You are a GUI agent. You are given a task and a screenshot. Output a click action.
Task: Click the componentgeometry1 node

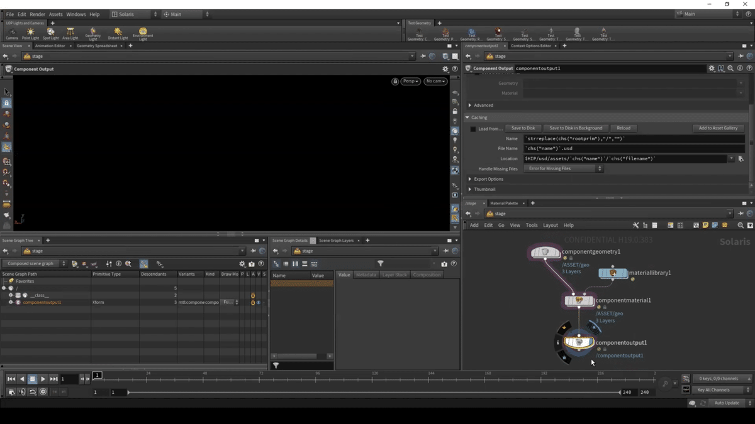click(x=545, y=253)
